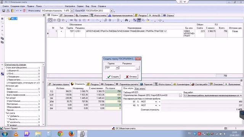
Task: Click the blue grid icon beside binoculars
Action: [x=135, y=20]
